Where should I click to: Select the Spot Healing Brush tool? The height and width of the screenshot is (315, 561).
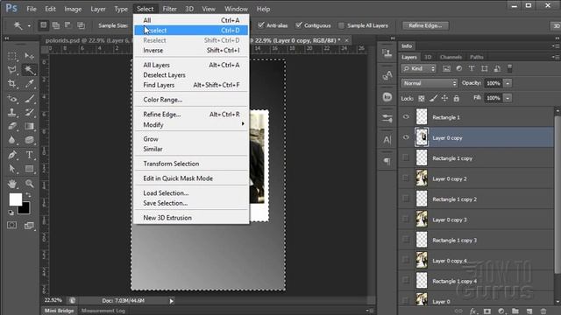coord(11,99)
